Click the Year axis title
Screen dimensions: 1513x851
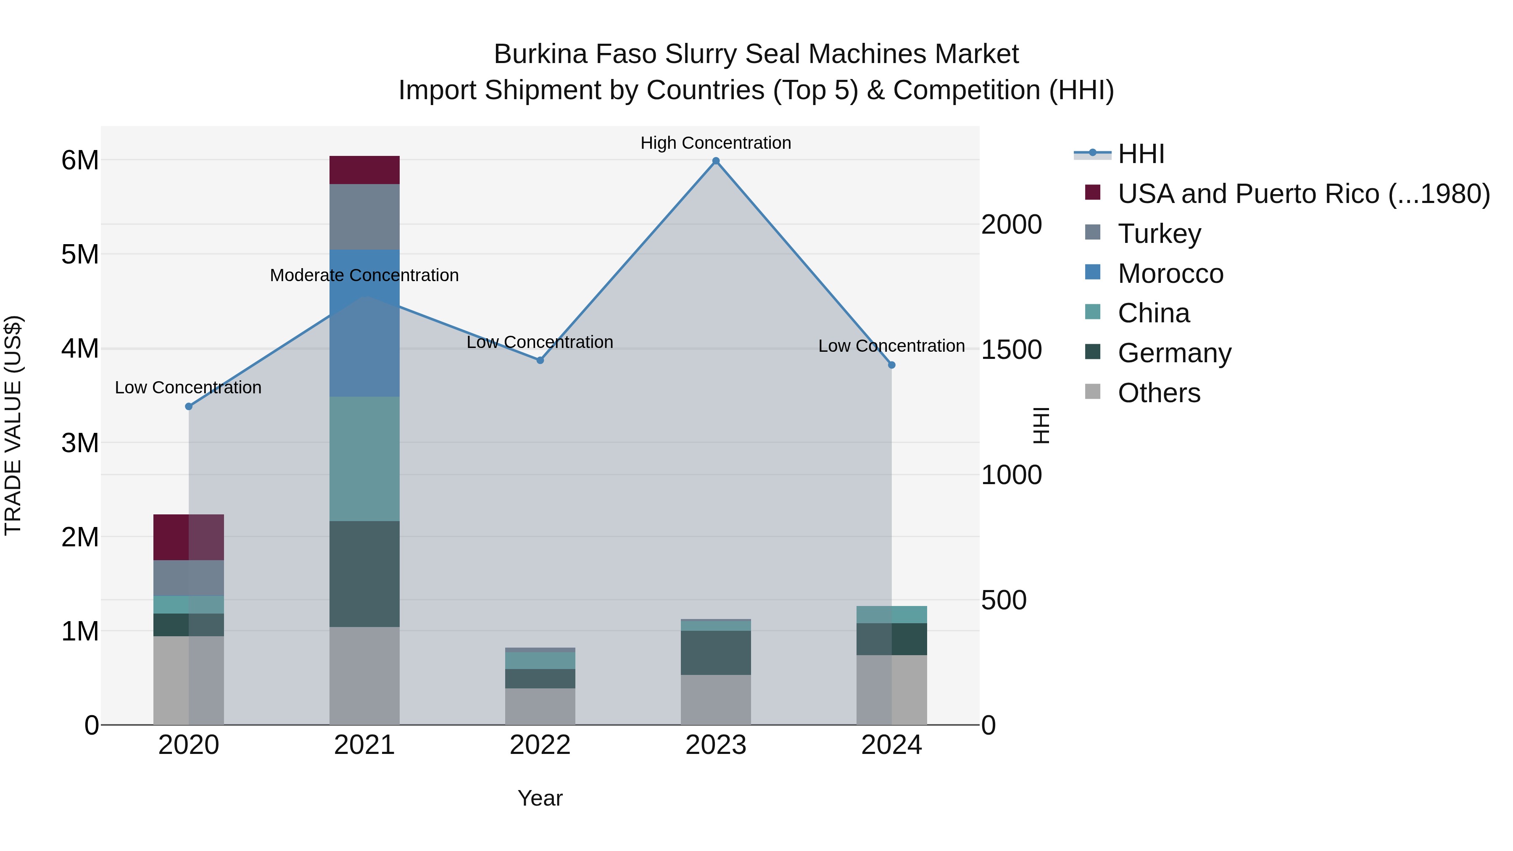[540, 798]
